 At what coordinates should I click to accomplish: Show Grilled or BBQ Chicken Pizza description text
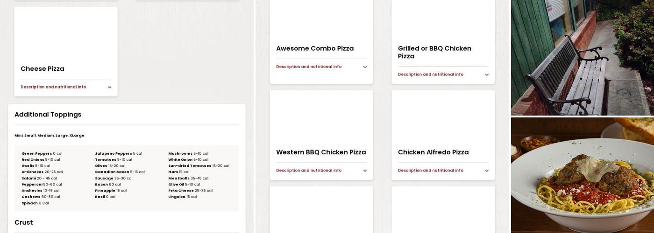click(x=431, y=75)
